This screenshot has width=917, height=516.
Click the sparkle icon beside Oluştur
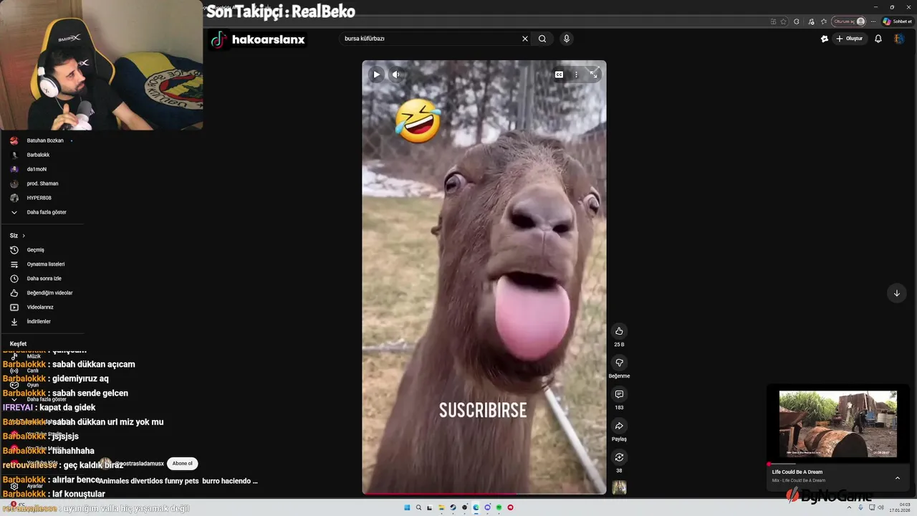point(825,39)
